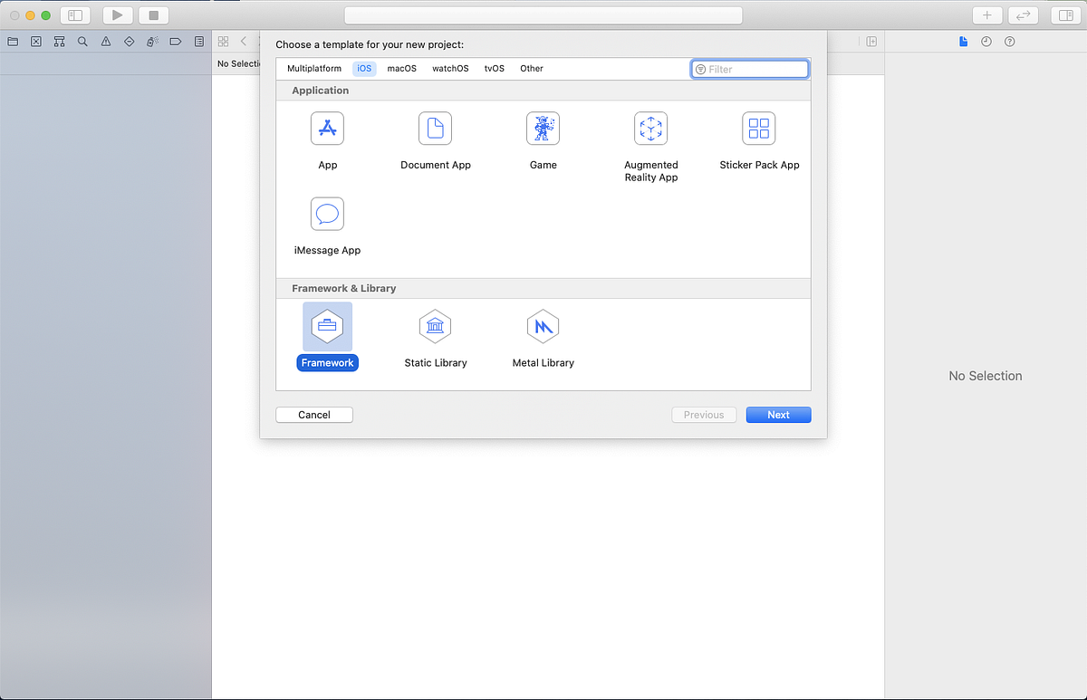Click the Next button
Image resolution: width=1087 pixels, height=700 pixels.
(x=778, y=414)
